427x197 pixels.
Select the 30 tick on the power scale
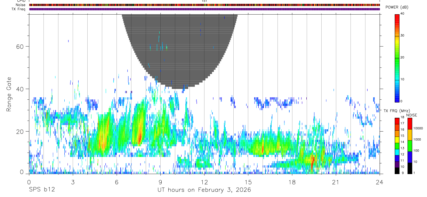pyautogui.click(x=402, y=35)
